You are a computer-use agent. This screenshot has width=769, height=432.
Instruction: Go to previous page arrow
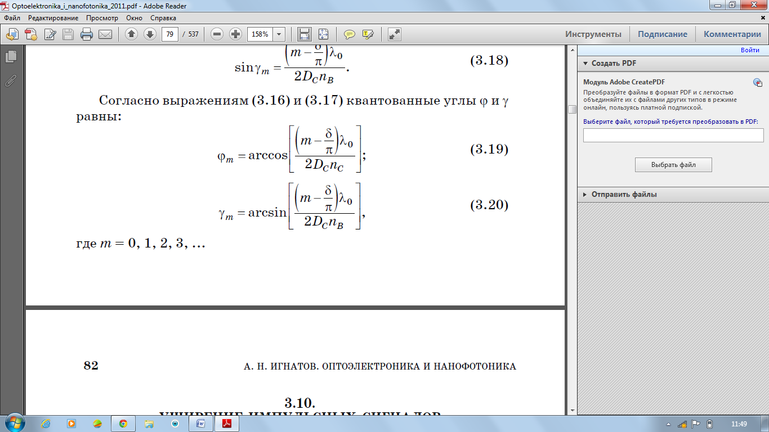click(x=131, y=34)
